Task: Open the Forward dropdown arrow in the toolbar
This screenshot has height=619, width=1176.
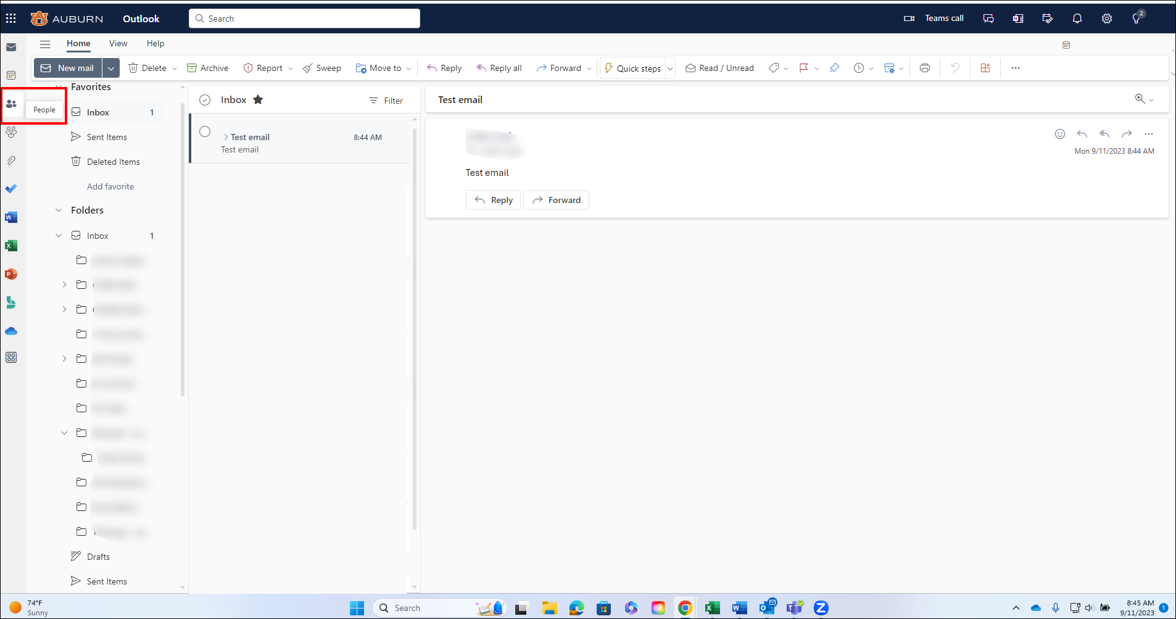Action: click(x=589, y=69)
